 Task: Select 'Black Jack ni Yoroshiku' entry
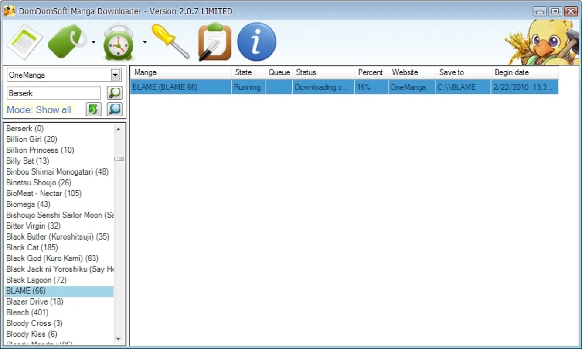click(x=59, y=269)
